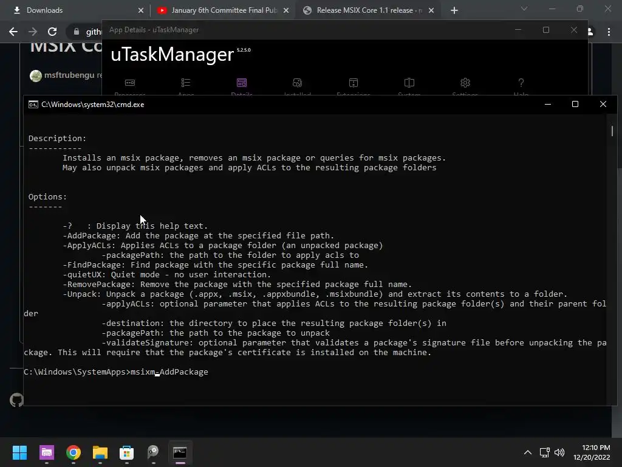Switch to the January 6th Committee YouTube tab
Screen dimensions: 622x467
pyautogui.click(x=223, y=10)
